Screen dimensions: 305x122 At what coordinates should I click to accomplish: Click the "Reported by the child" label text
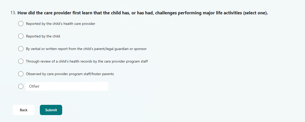point(43,36)
